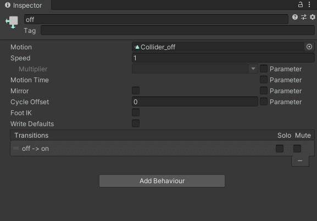Enable the Multiplier Parameter checkbox
This screenshot has height=221, width=317.
(264, 69)
